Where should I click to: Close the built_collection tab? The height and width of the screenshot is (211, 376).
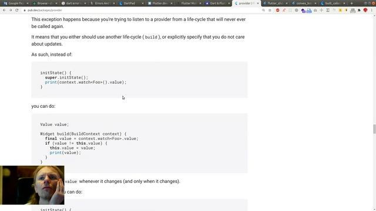pos(344,4)
